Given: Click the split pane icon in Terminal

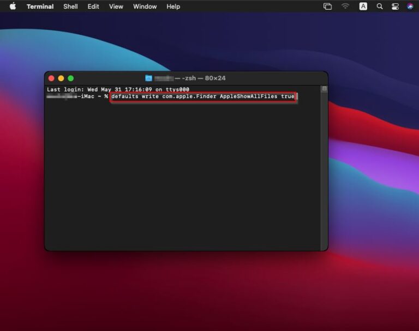Looking at the screenshot, I should (x=325, y=89).
